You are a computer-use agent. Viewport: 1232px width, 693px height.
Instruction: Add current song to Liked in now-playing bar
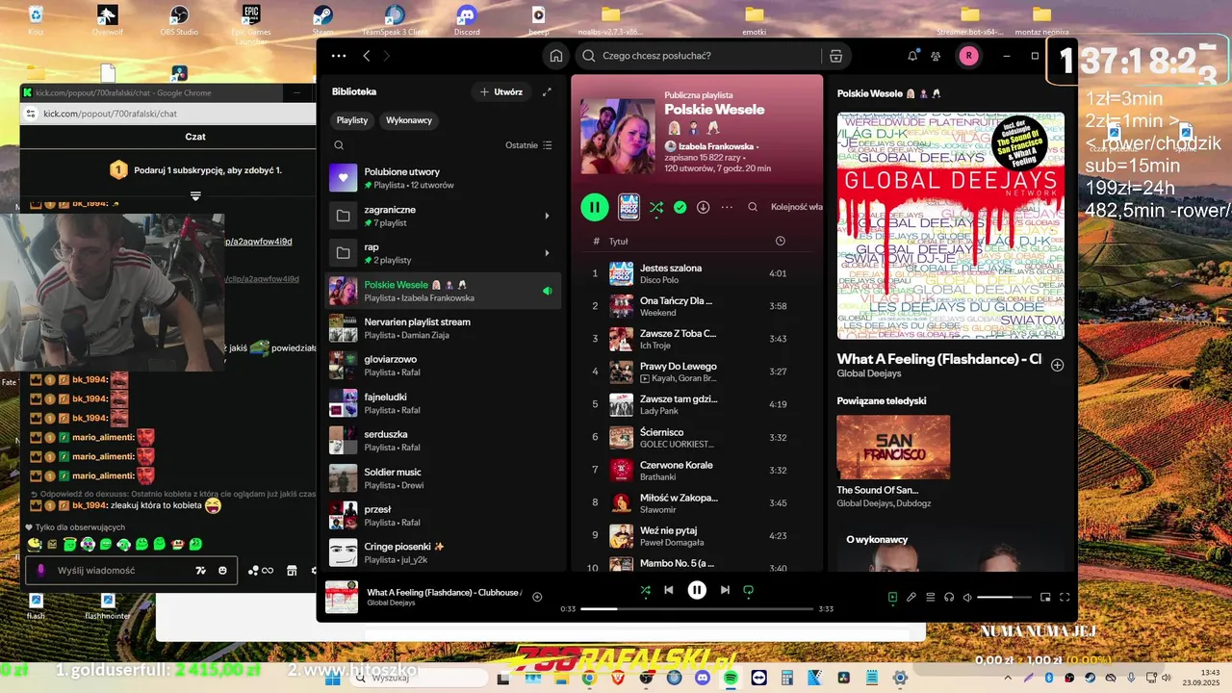(x=537, y=597)
